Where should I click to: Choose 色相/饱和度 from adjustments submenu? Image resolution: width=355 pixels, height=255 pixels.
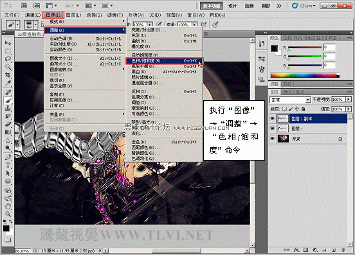(x=165, y=61)
